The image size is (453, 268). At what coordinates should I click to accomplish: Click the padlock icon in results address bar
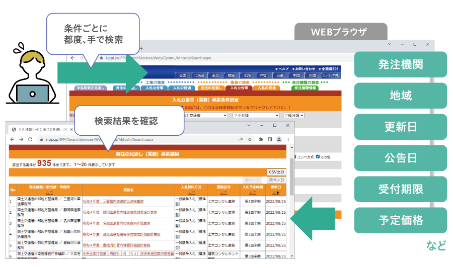pos(42,139)
